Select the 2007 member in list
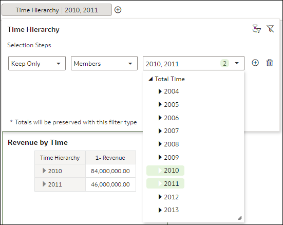Image resolution: width=283 pixels, height=225 pixels. point(171,131)
